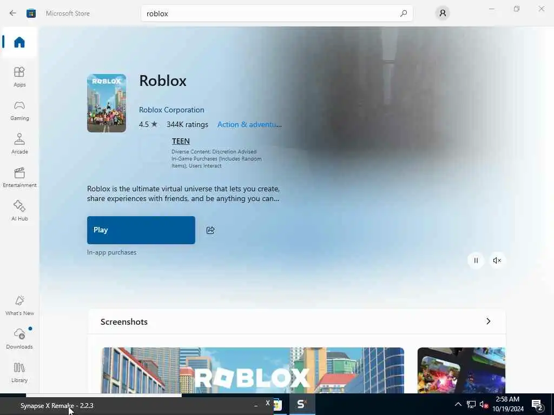Click the 4.5 star rating
Viewport: 554px width, 415px height.
pos(148,125)
